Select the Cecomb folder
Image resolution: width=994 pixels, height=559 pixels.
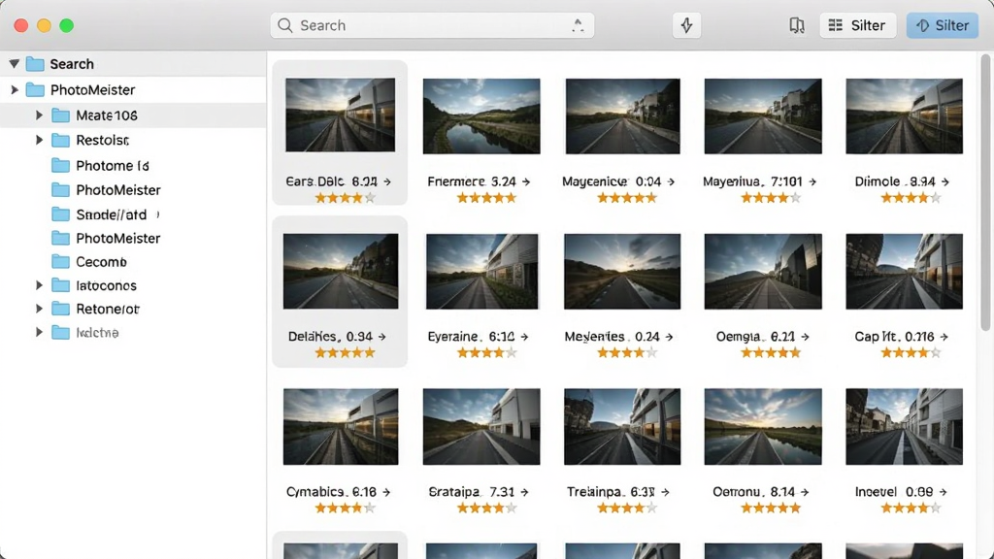pyautogui.click(x=88, y=262)
